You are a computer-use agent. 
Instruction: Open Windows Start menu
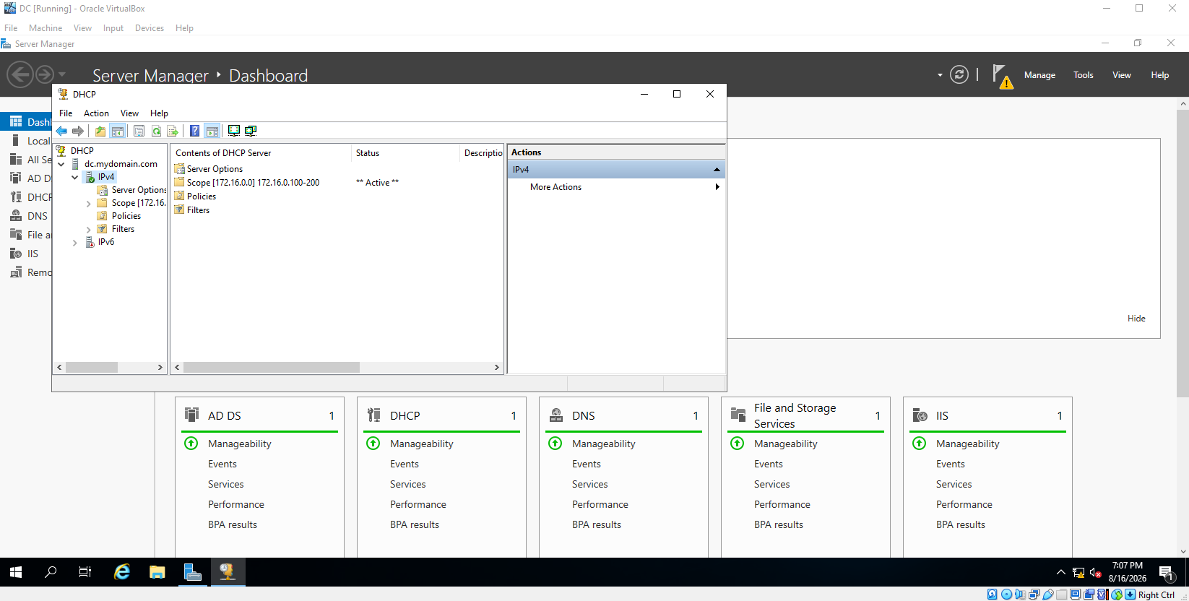point(16,572)
